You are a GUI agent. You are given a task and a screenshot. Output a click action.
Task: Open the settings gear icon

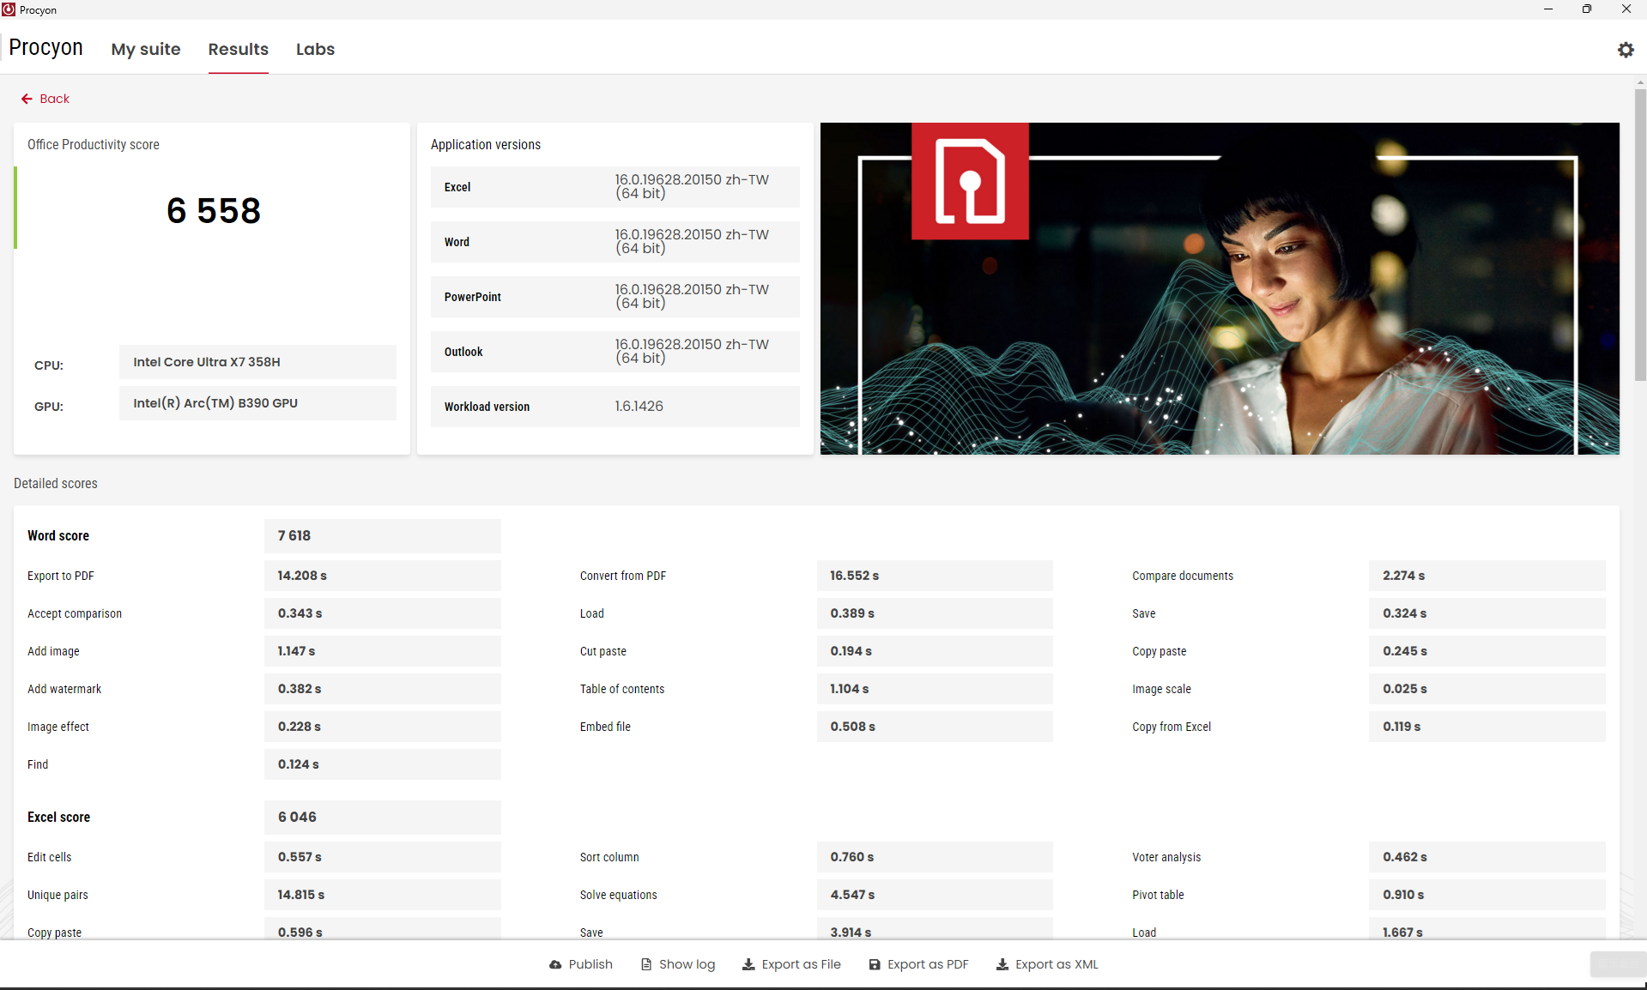[1626, 50]
